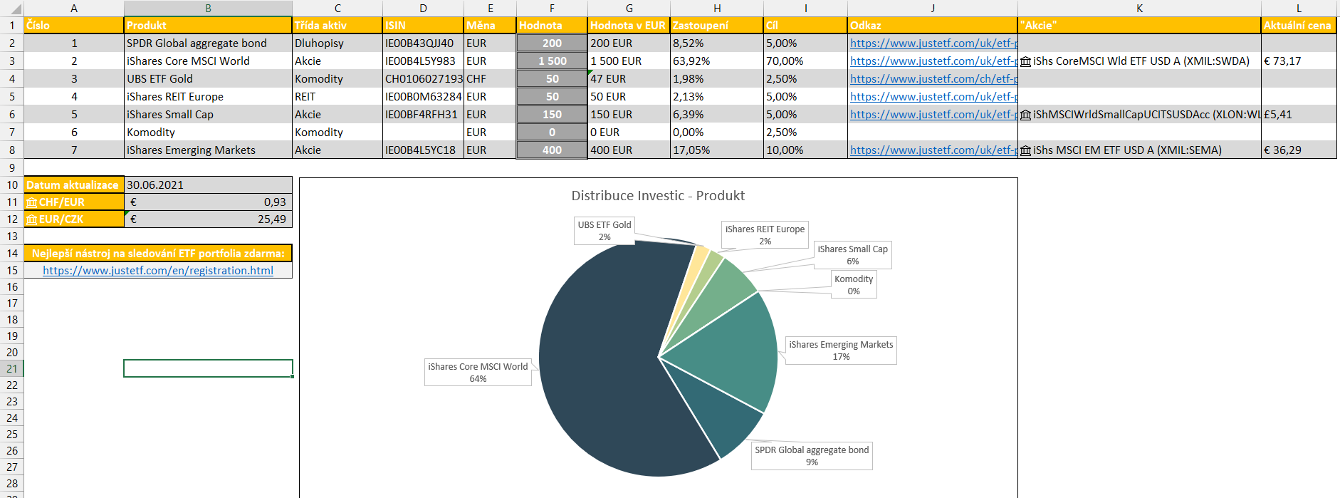Select the iShares Emerging Markets product cell

[208, 150]
